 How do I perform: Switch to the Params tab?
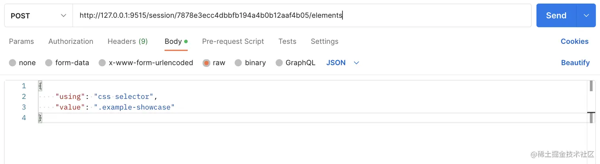(21, 41)
